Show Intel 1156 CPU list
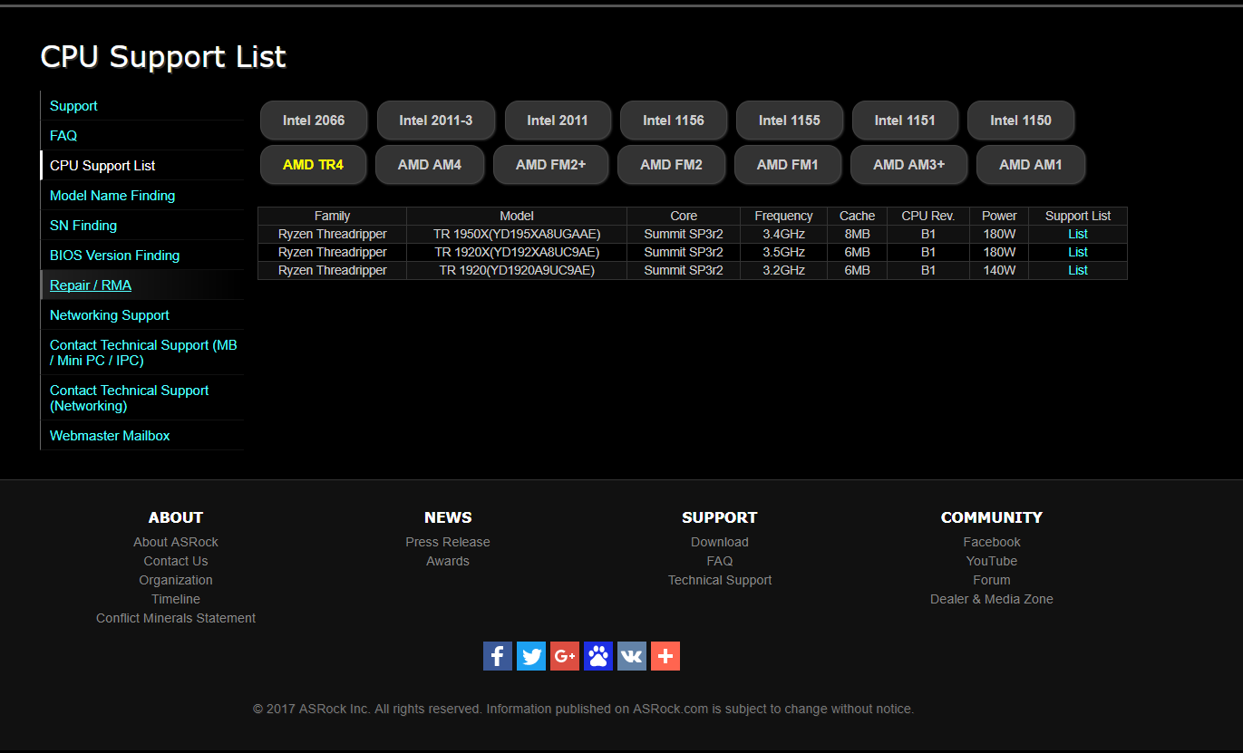Viewport: 1243px width, 753px height. pos(674,121)
